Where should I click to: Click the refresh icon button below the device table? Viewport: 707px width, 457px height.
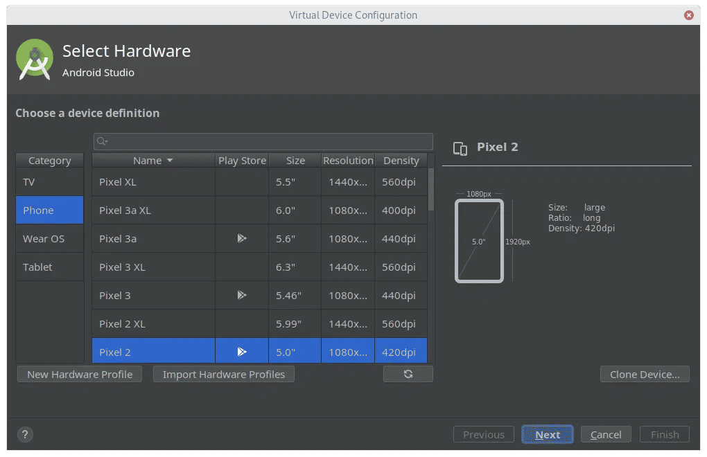pos(408,374)
